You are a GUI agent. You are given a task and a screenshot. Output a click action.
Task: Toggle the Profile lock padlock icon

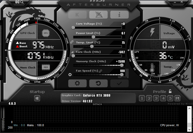(170, 91)
